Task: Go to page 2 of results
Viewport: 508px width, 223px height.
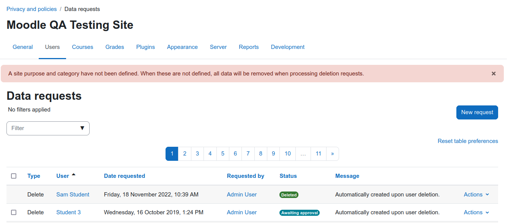Action: [185, 154]
